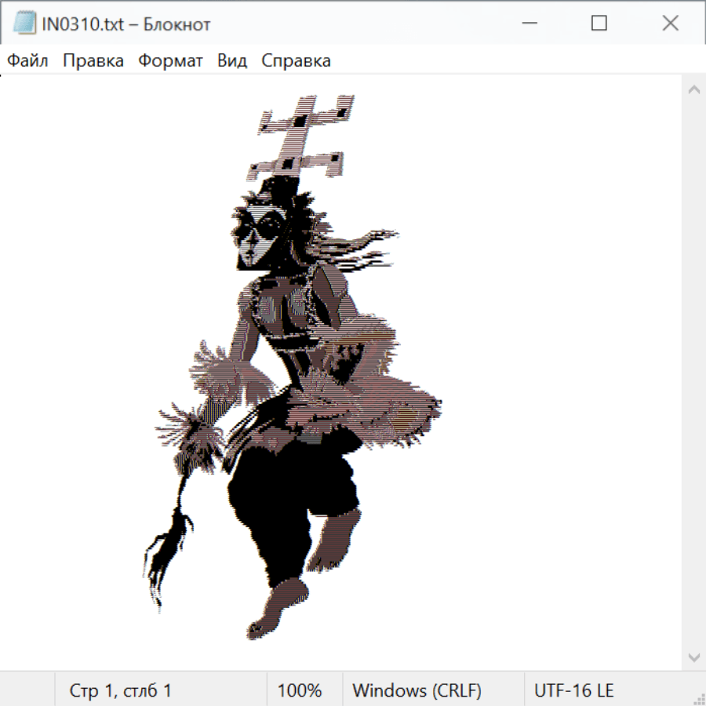
Task: Open the Справка menu
Action: pos(296,60)
